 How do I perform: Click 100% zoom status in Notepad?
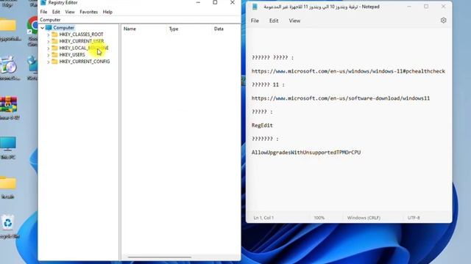pyautogui.click(x=319, y=218)
